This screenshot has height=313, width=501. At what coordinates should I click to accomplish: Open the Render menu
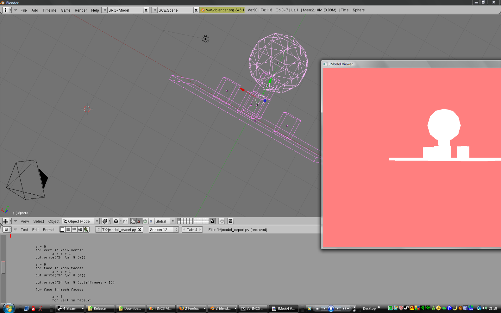tap(80, 10)
